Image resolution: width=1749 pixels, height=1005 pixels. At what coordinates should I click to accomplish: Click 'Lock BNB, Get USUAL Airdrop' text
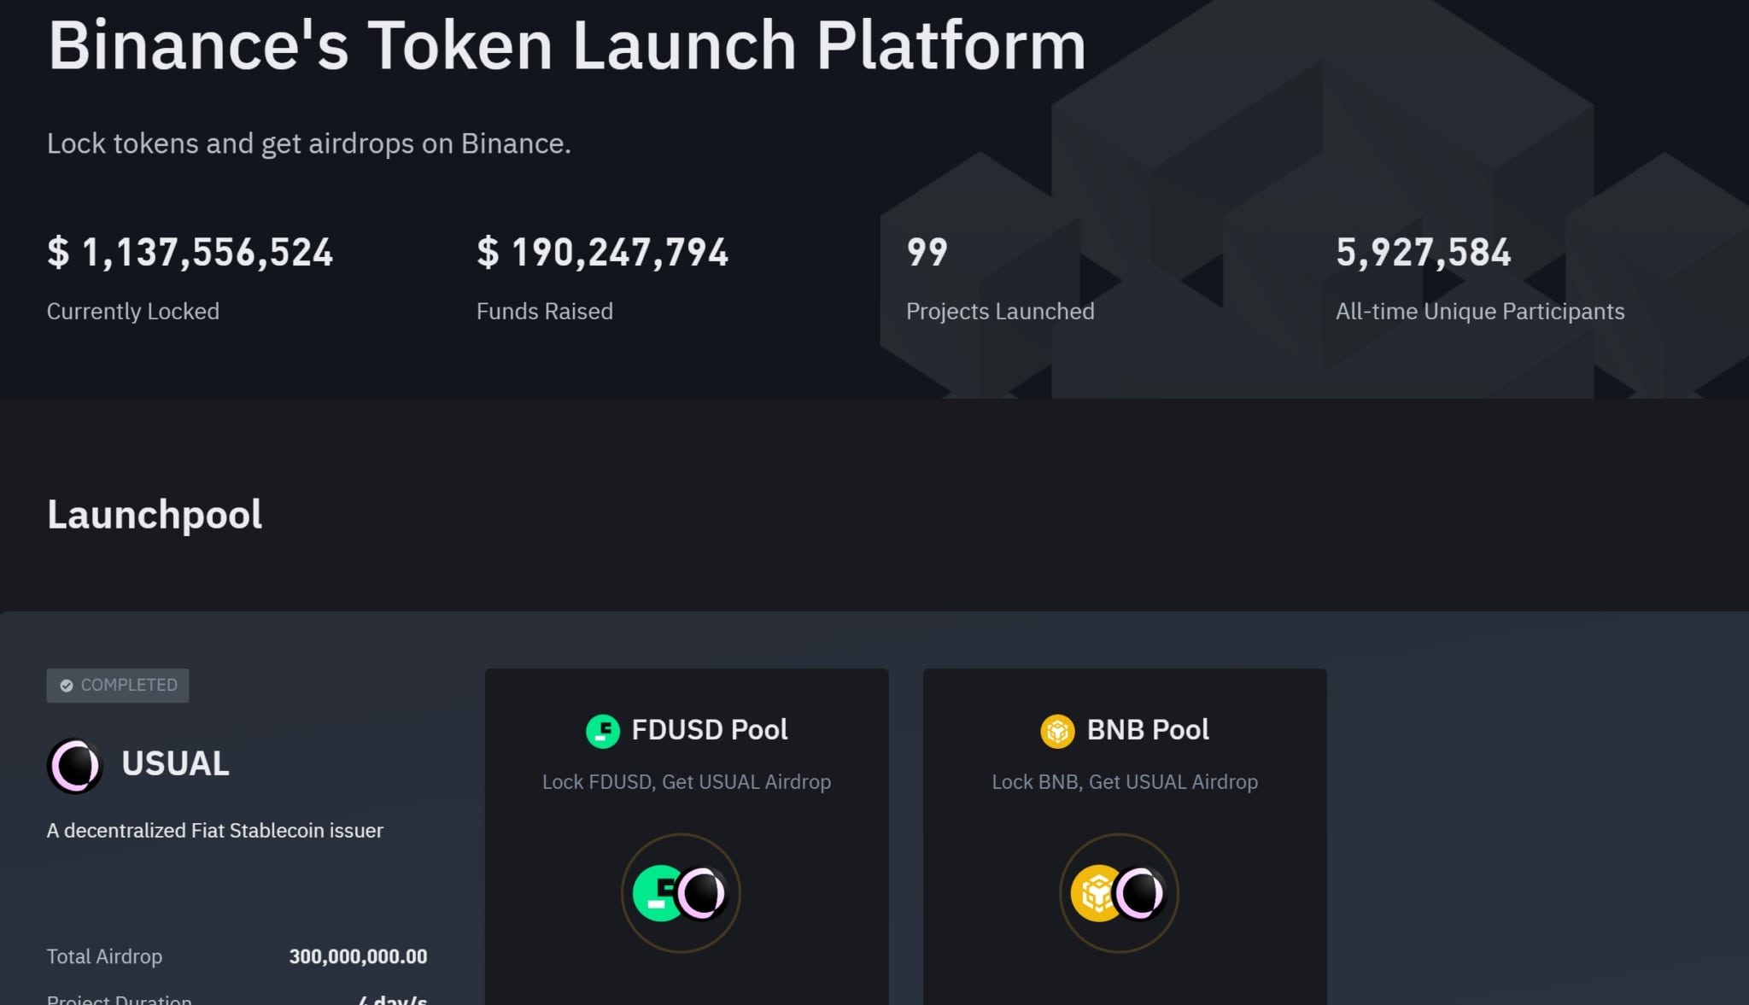pyautogui.click(x=1125, y=782)
